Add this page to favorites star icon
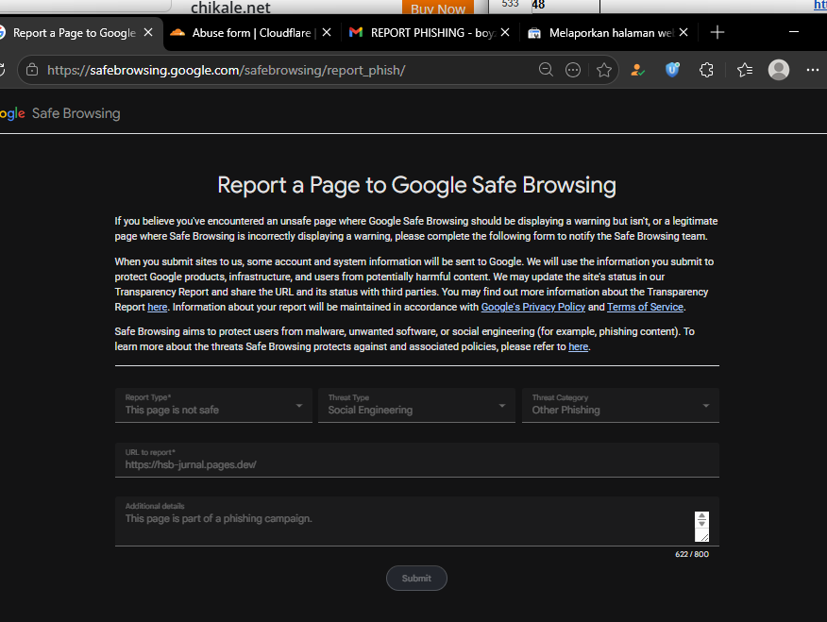Image resolution: width=827 pixels, height=622 pixels. (604, 70)
